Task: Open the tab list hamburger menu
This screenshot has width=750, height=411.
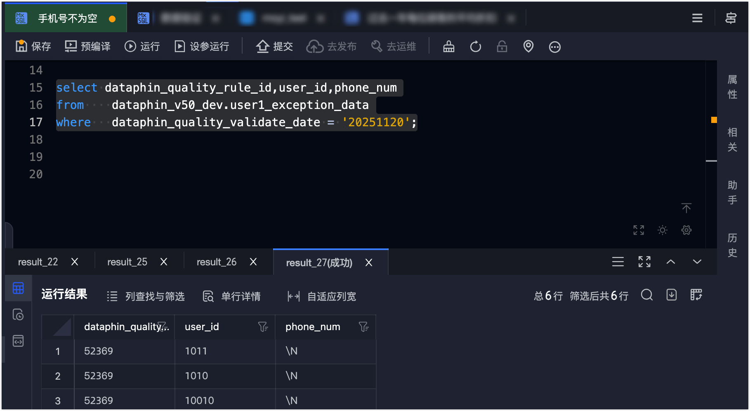Action: coord(697,18)
